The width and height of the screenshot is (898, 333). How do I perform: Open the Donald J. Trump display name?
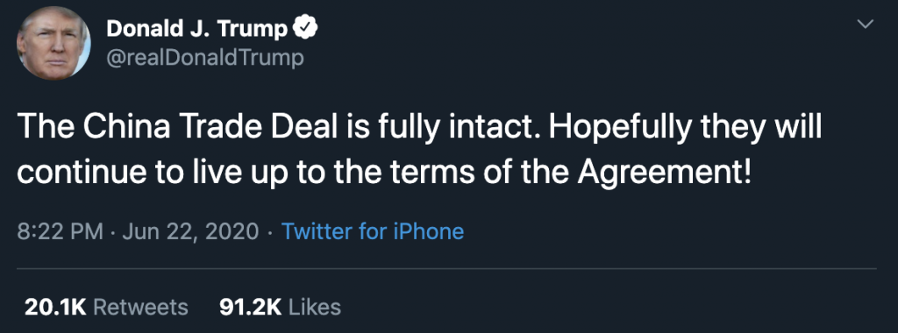click(x=197, y=29)
